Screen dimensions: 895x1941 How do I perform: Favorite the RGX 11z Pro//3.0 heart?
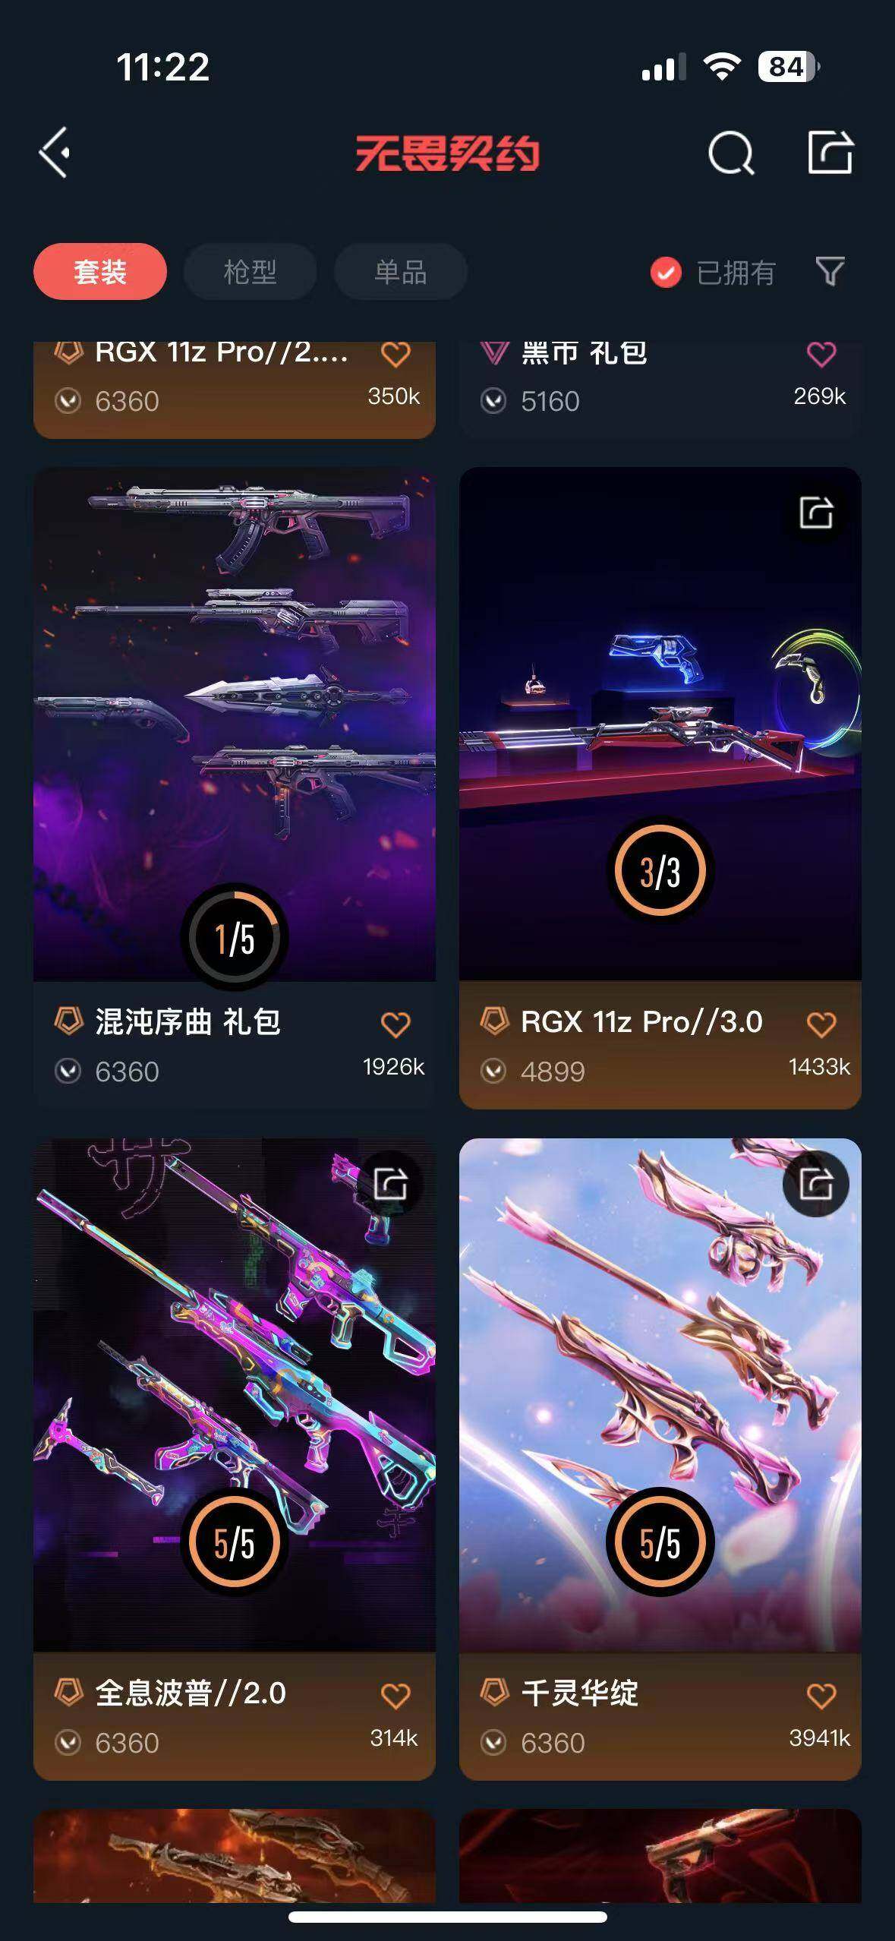pos(821,1024)
